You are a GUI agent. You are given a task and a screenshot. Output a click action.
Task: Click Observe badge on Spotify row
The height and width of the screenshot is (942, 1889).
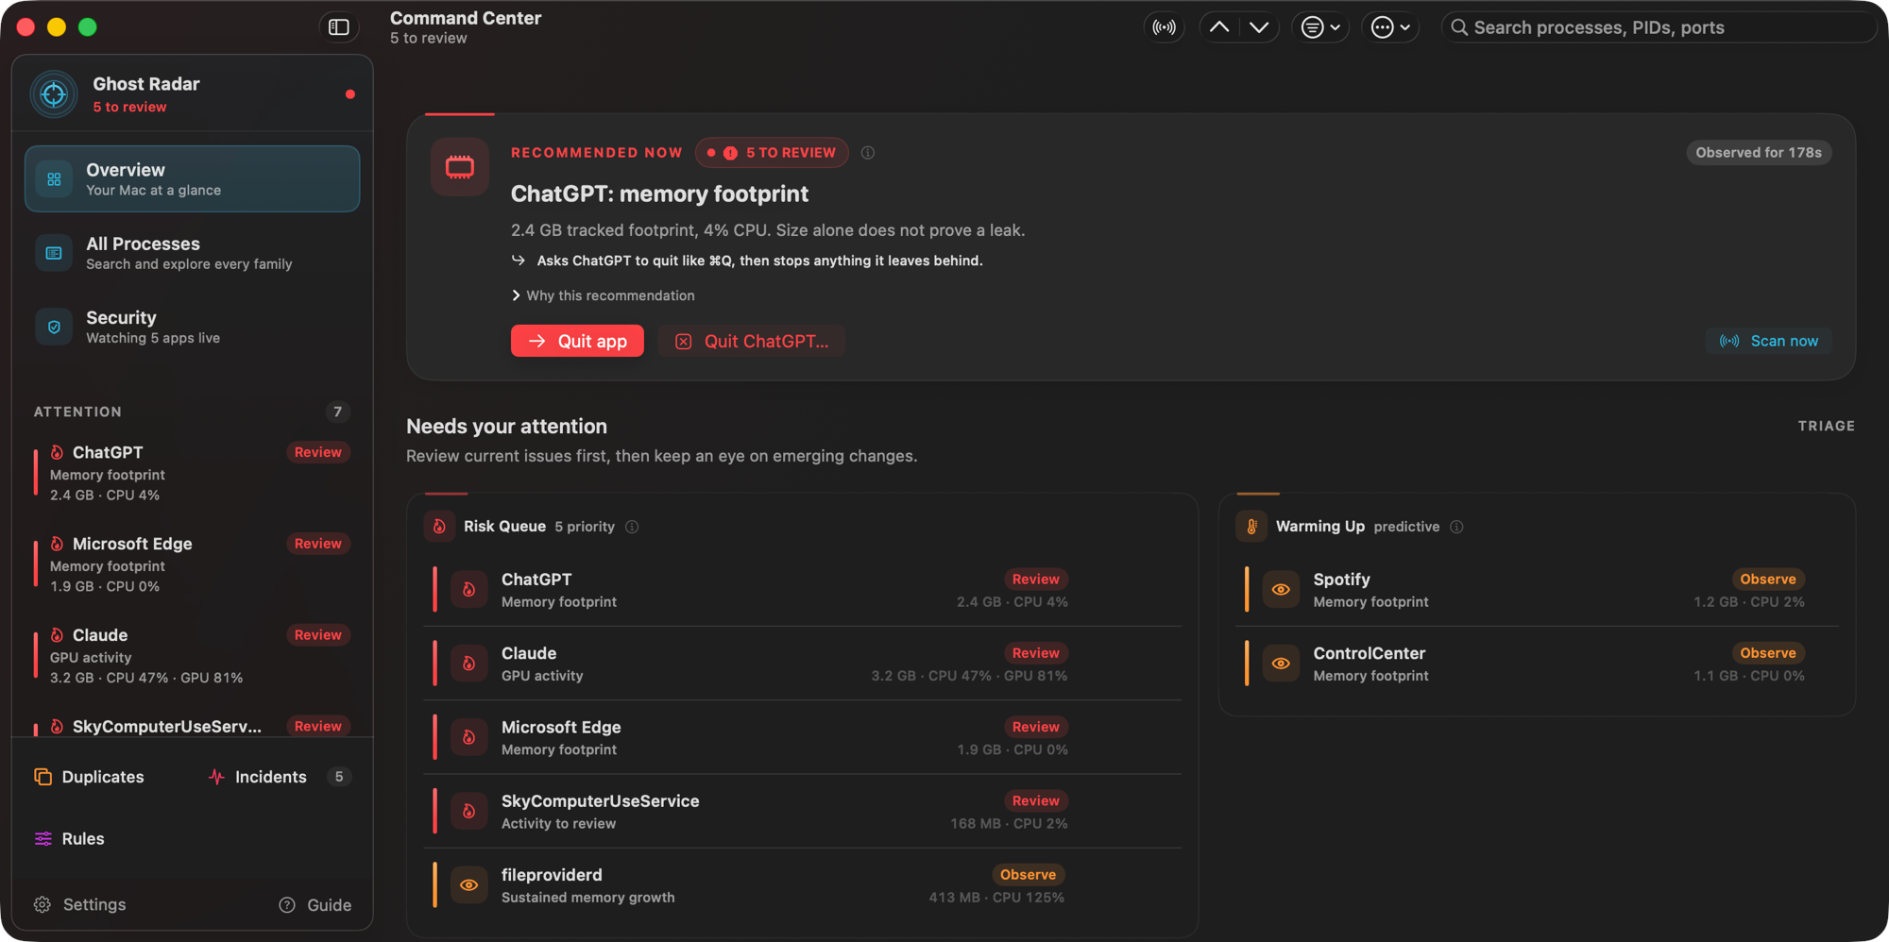(x=1768, y=580)
